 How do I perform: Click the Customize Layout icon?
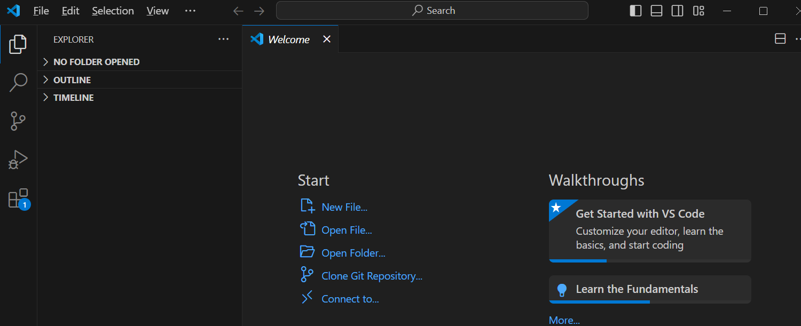(x=698, y=11)
